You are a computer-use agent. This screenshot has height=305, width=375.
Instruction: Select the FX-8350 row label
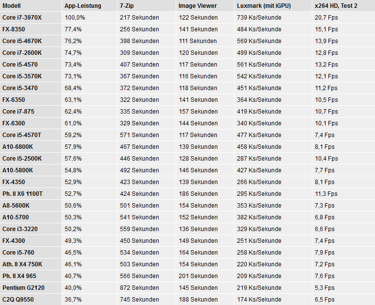pos(14,29)
